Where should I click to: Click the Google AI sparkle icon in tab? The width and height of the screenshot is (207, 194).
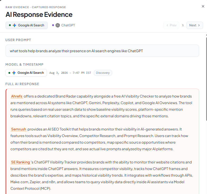point(14,25)
